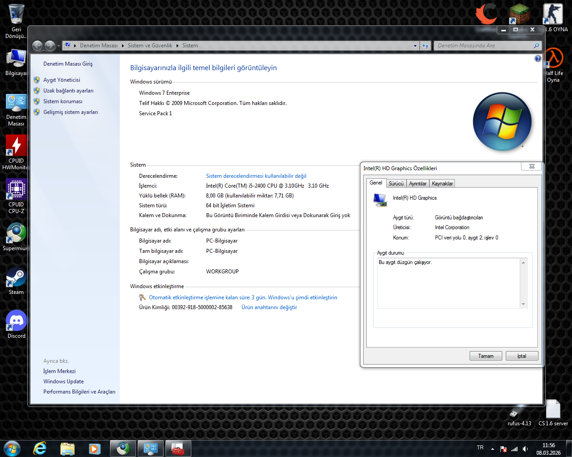The image size is (572, 457).
Task: Close the Intel(R) HD Graphics Özellikleri dialog
Action: pos(532,166)
